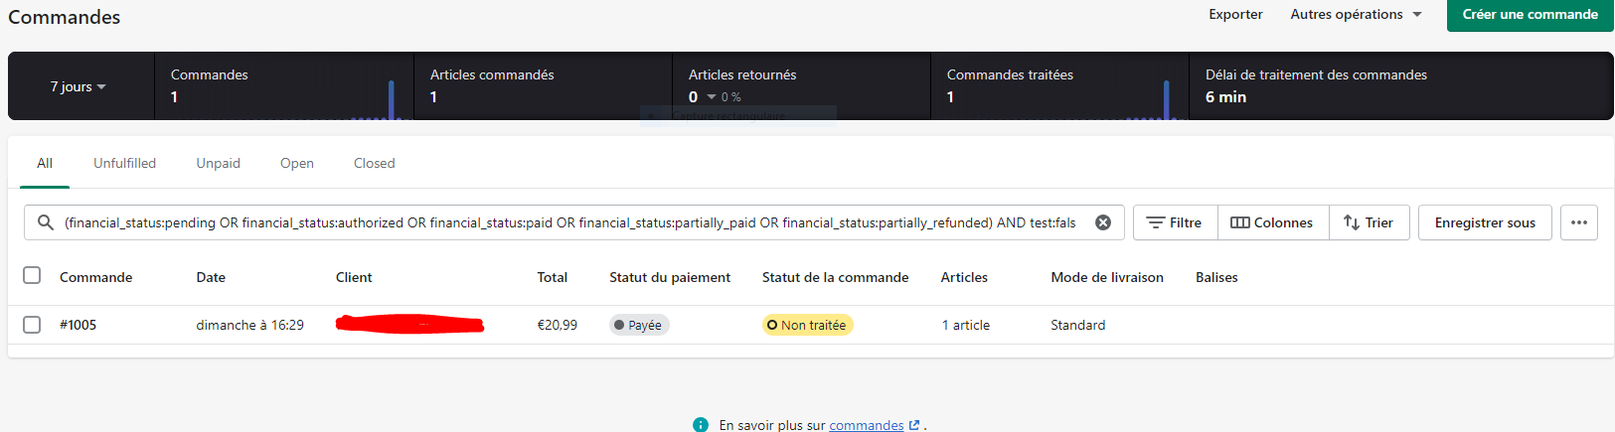Click the Trier sort button
The image size is (1615, 432).
(1369, 222)
